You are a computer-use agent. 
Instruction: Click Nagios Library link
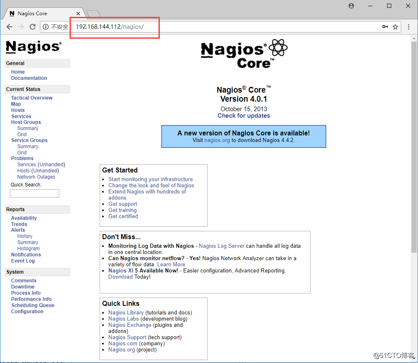click(x=126, y=312)
